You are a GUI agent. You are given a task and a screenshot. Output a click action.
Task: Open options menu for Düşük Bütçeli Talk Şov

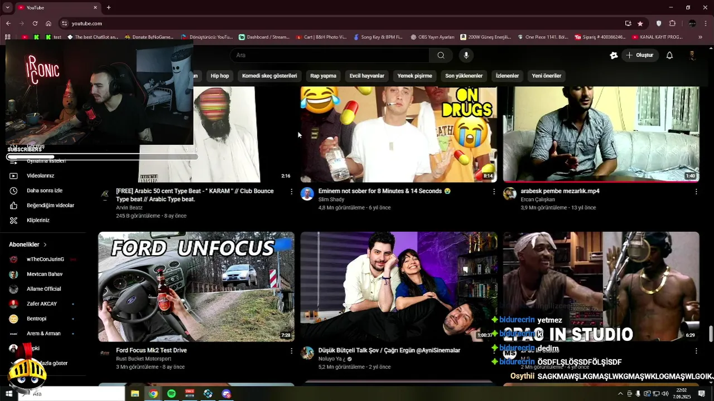point(494,351)
